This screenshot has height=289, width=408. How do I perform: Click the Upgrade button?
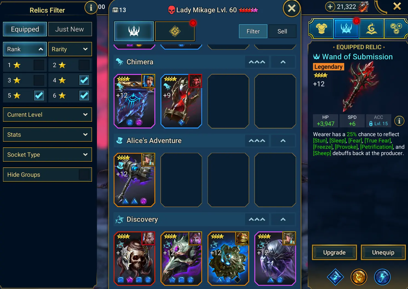click(334, 252)
